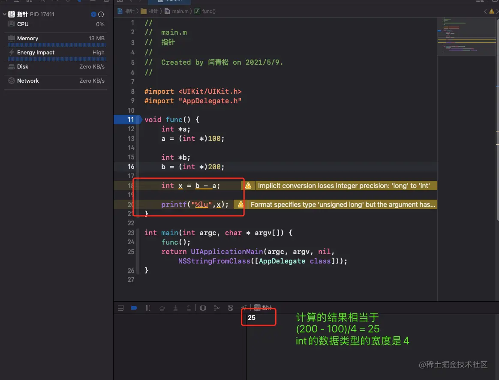
Task: Hide the debug area using toolbar icon
Action: point(120,308)
